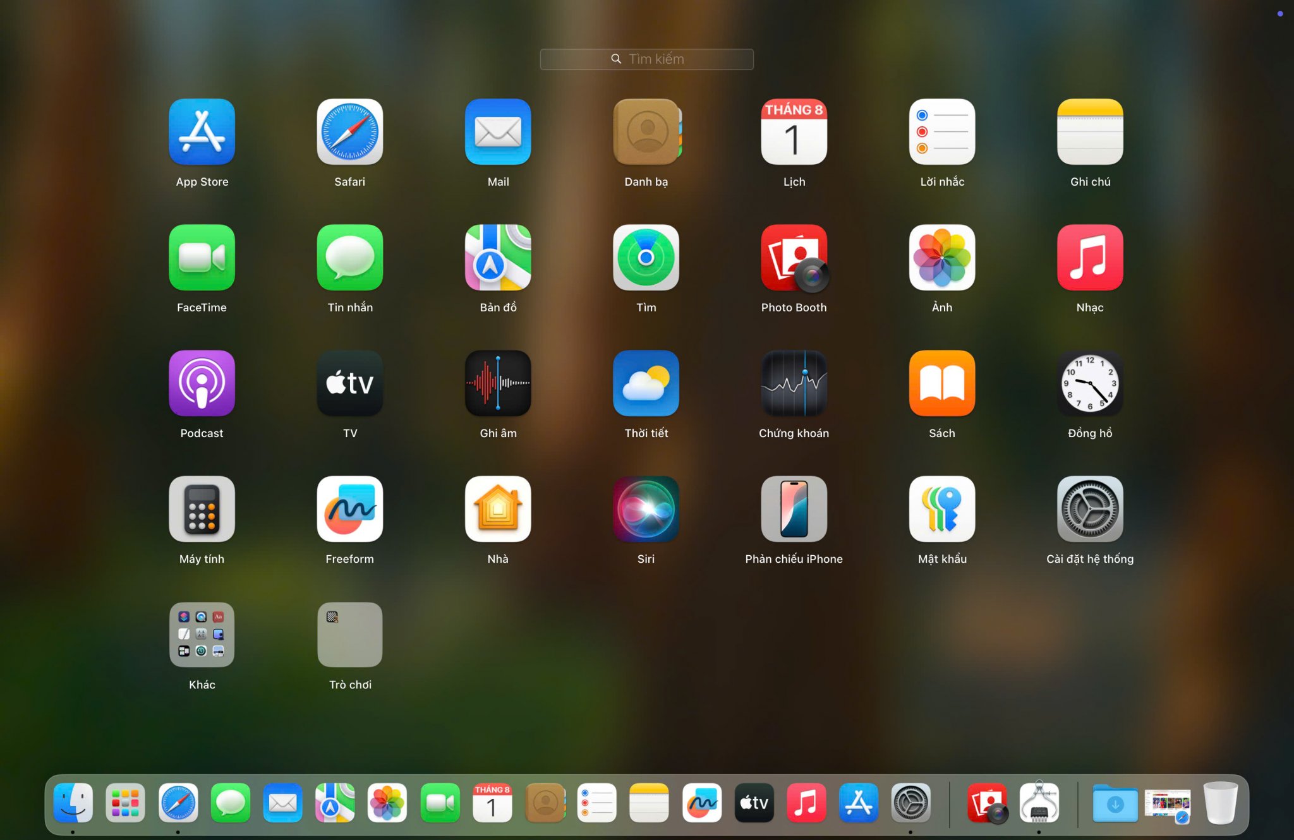This screenshot has height=840, width=1294.
Task: Open Lịch calendar app in Launchpad grid
Action: point(794,132)
